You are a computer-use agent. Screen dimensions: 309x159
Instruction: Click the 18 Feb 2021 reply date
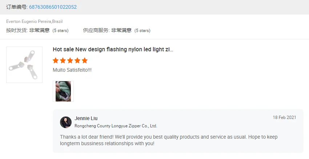(x=284, y=118)
